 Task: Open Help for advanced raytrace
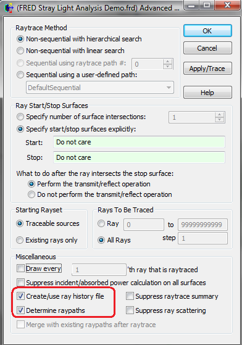click(x=207, y=93)
